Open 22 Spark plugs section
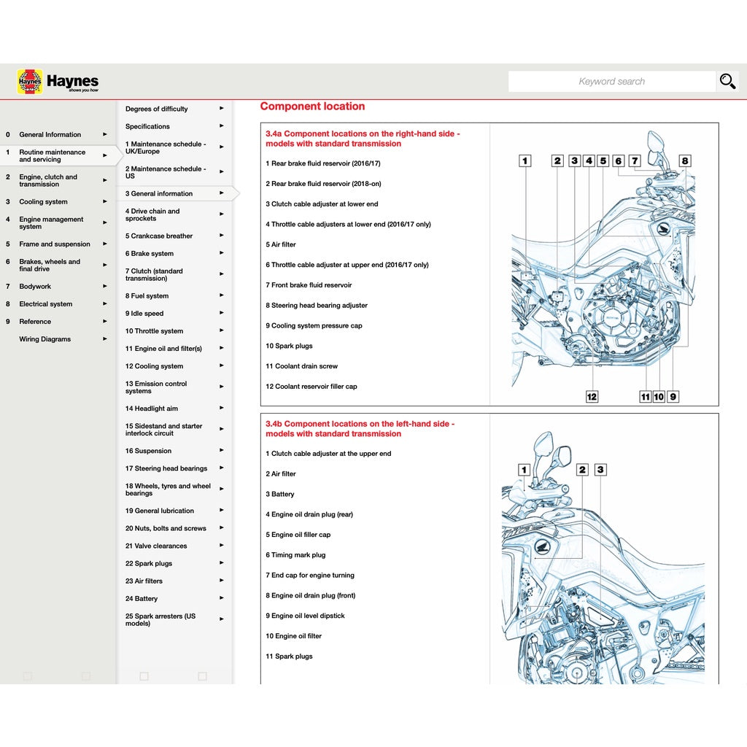 (149, 563)
